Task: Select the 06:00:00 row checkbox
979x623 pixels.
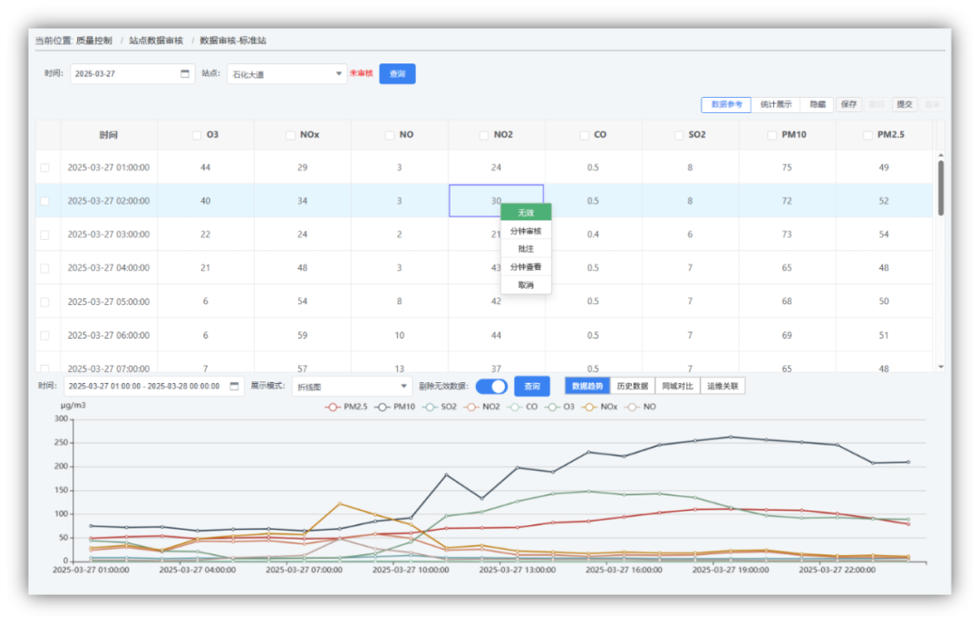Action: [x=45, y=336]
